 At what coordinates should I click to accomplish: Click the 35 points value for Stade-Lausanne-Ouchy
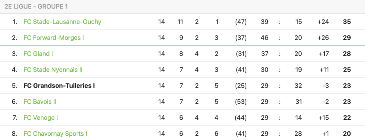coord(347,22)
